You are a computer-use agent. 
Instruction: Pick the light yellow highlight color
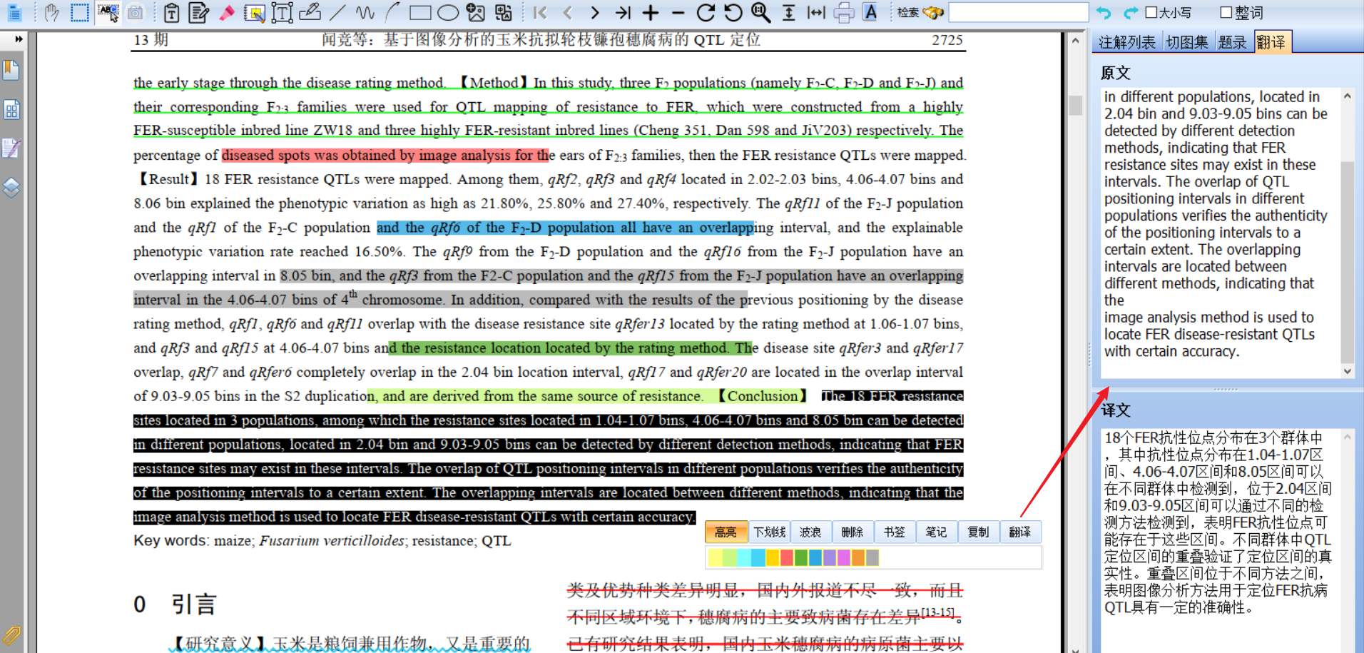716,557
